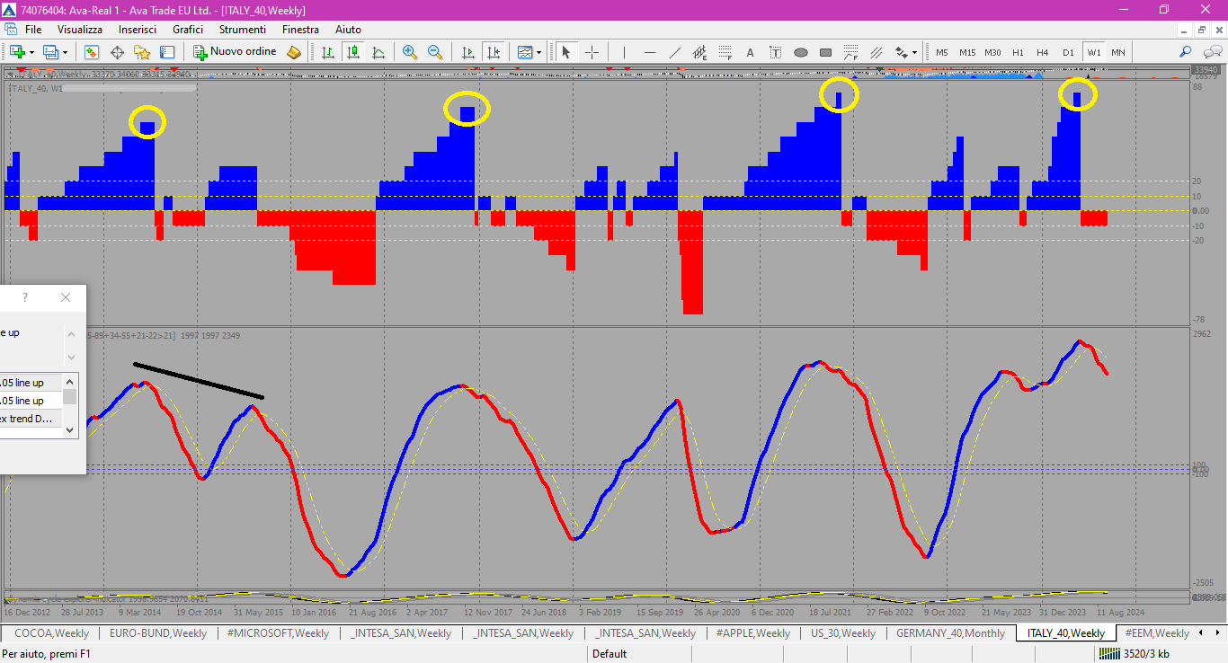This screenshot has width=1228, height=663.
Task: Open the Aiuto menu
Action: (348, 30)
